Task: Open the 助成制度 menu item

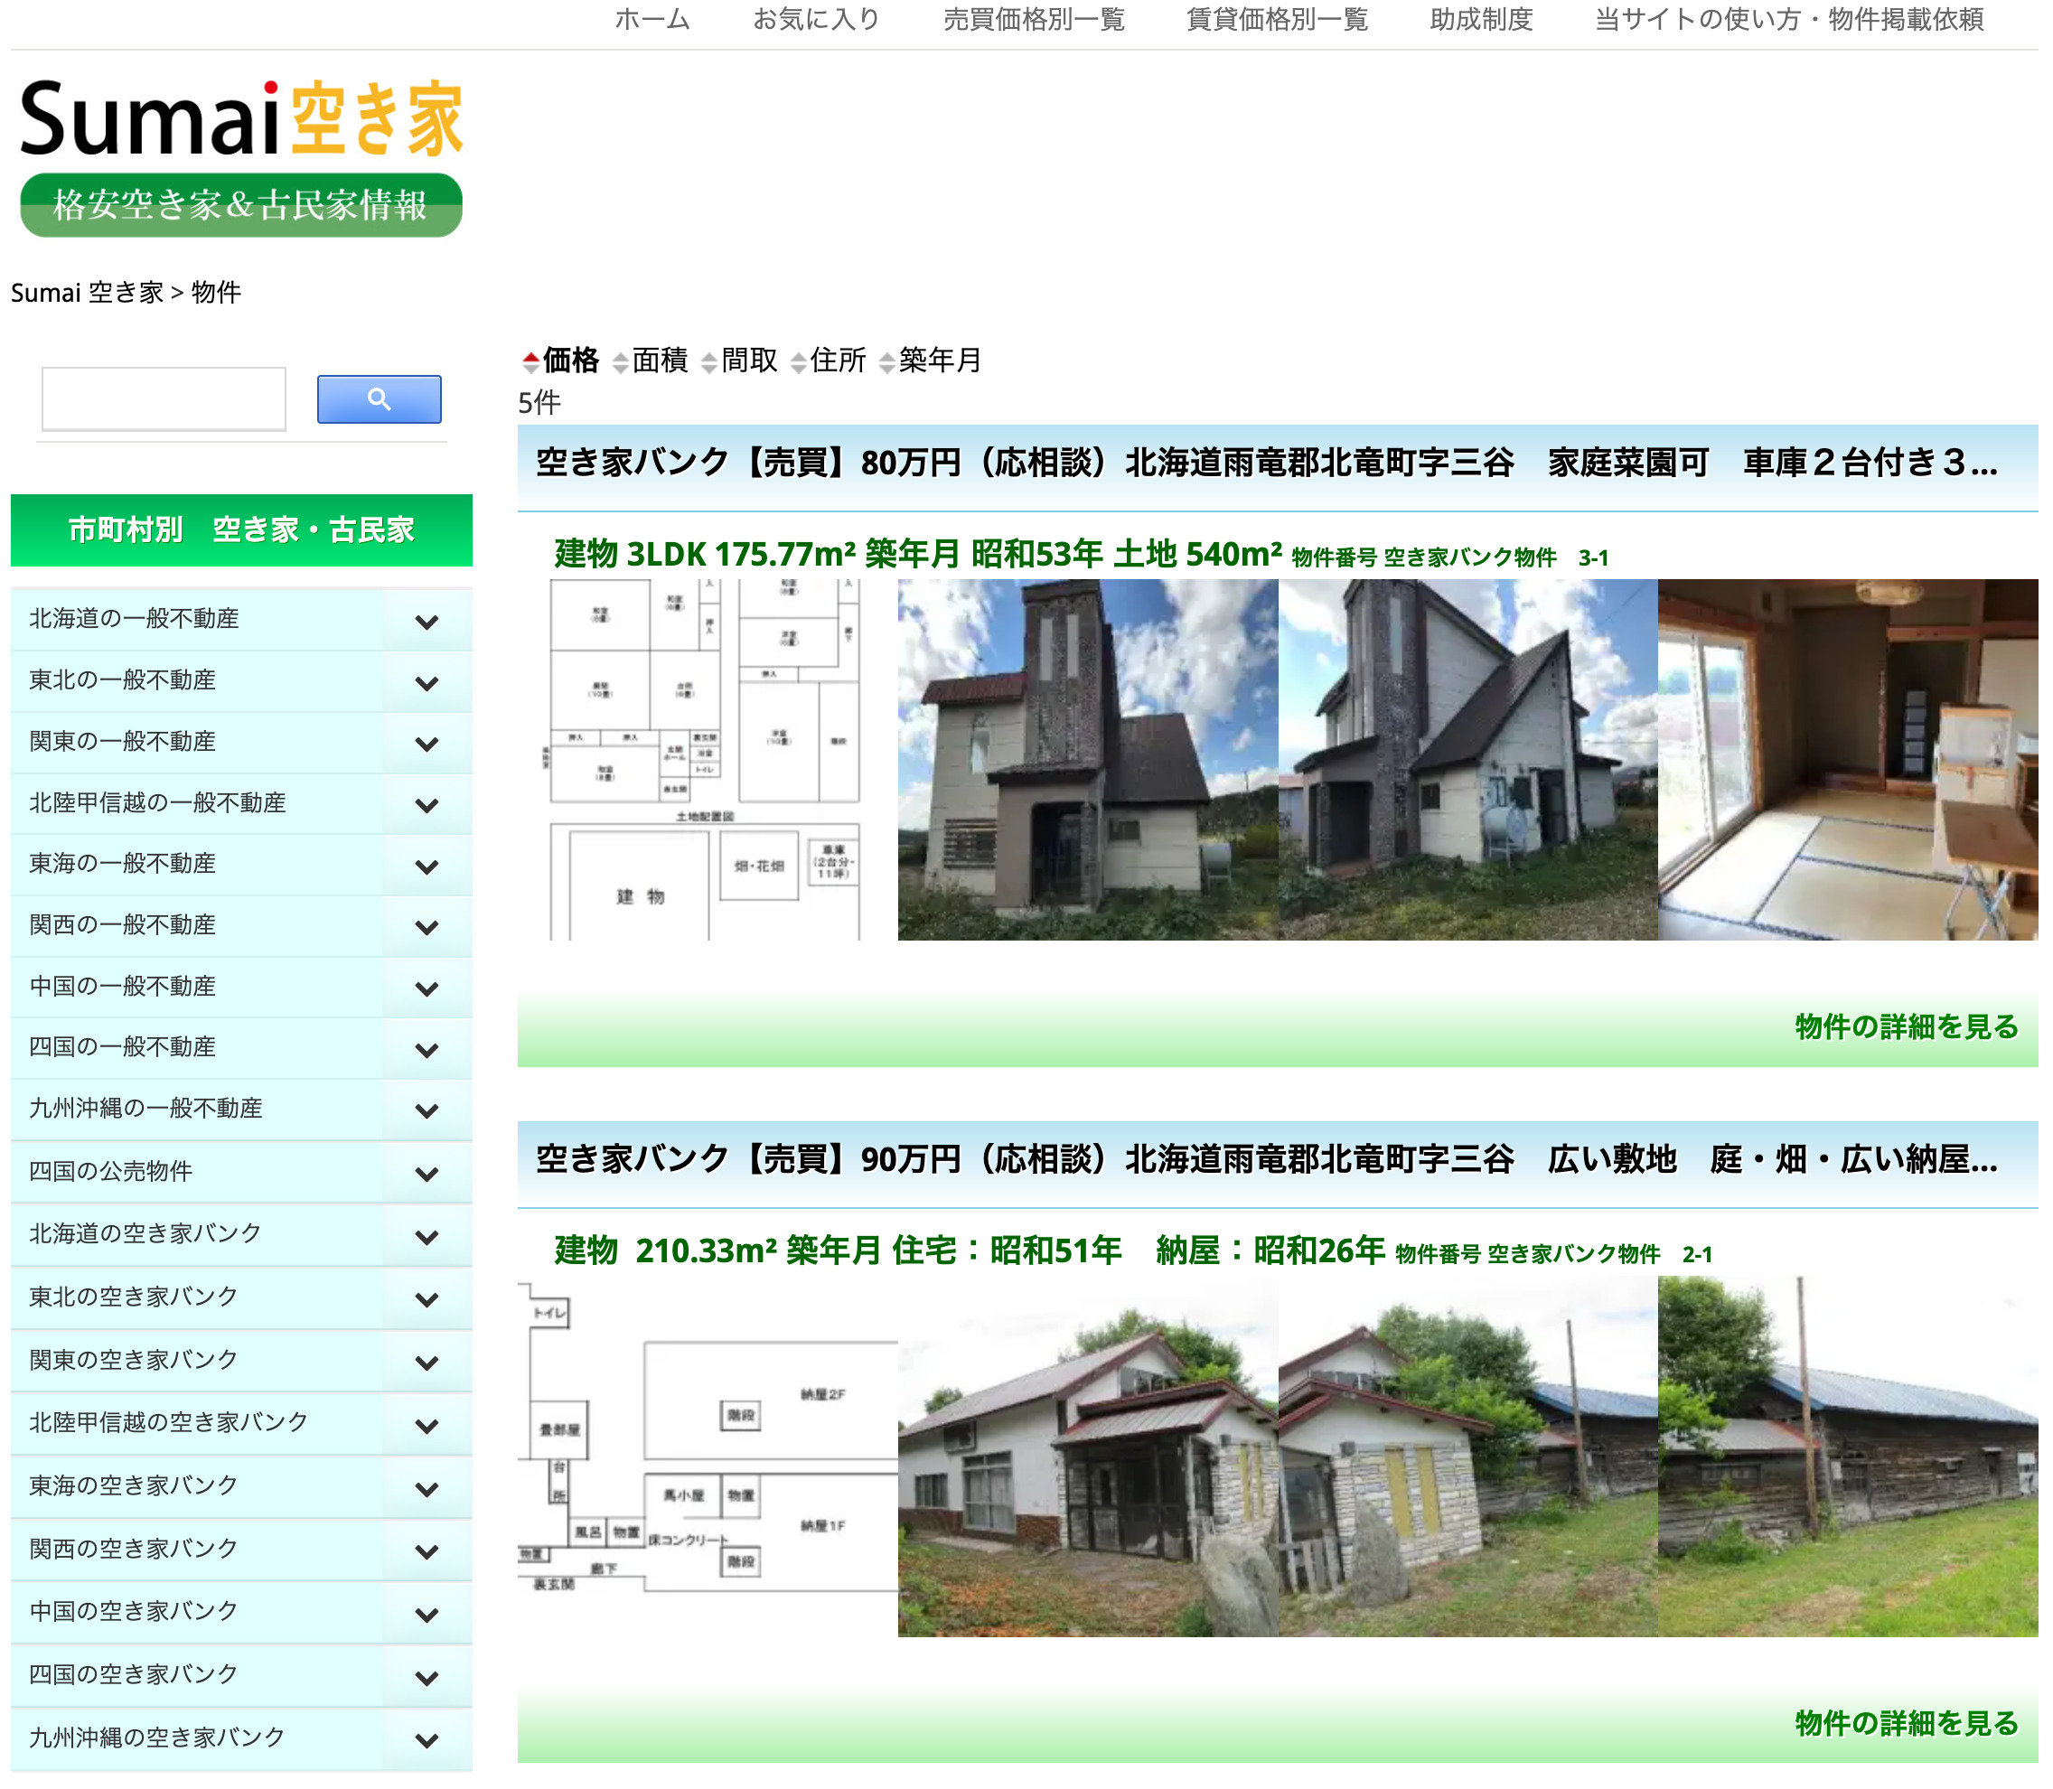Action: click(1481, 20)
